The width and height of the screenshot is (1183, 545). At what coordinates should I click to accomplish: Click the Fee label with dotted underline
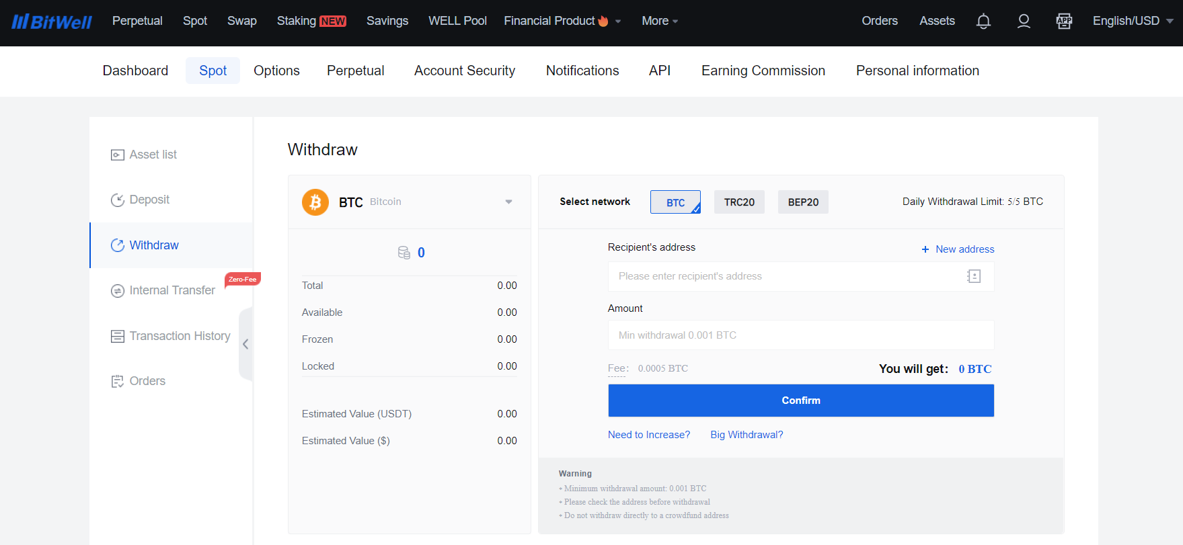click(618, 368)
